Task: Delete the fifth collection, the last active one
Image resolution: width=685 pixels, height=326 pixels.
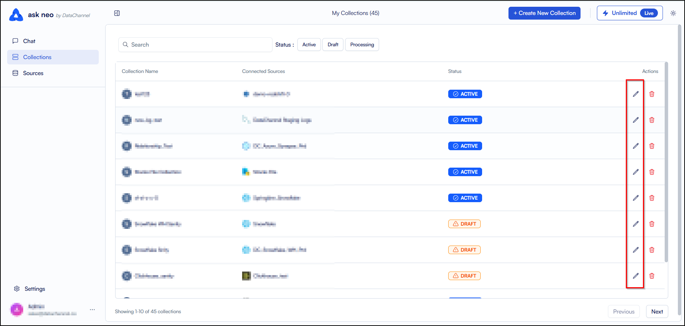Action: tap(652, 198)
